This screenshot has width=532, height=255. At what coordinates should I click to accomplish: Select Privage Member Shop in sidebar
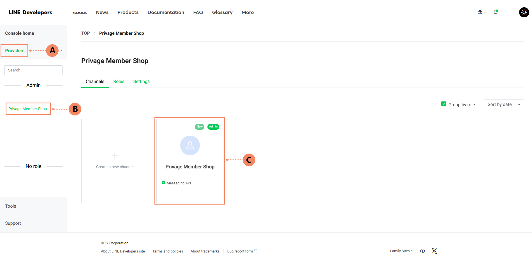(28, 109)
